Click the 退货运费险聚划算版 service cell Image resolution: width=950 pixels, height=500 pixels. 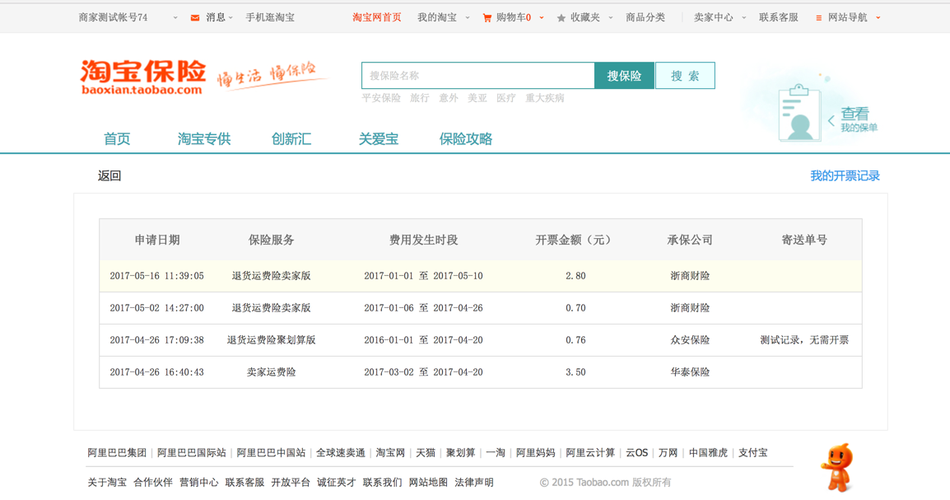[272, 340]
